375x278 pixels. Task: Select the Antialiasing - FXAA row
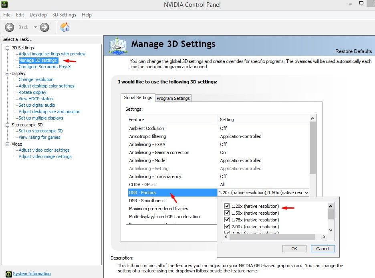tap(219, 144)
